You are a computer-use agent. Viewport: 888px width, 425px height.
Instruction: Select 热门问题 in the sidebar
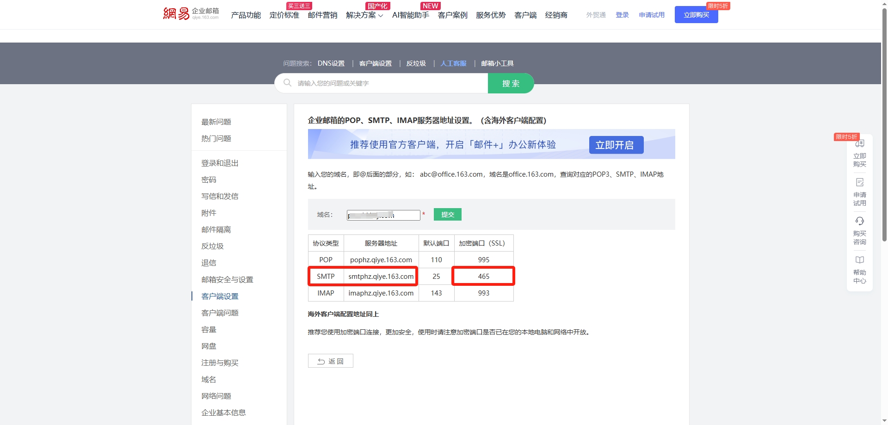(216, 138)
